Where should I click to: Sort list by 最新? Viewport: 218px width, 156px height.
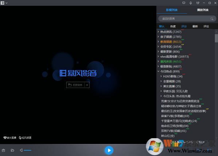(195, 26)
